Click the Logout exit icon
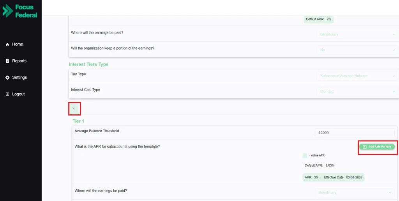 coord(7,94)
